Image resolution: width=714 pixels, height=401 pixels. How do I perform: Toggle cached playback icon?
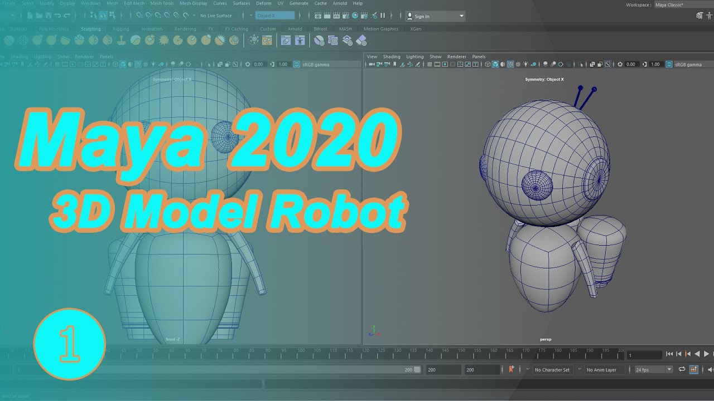[x=693, y=369]
